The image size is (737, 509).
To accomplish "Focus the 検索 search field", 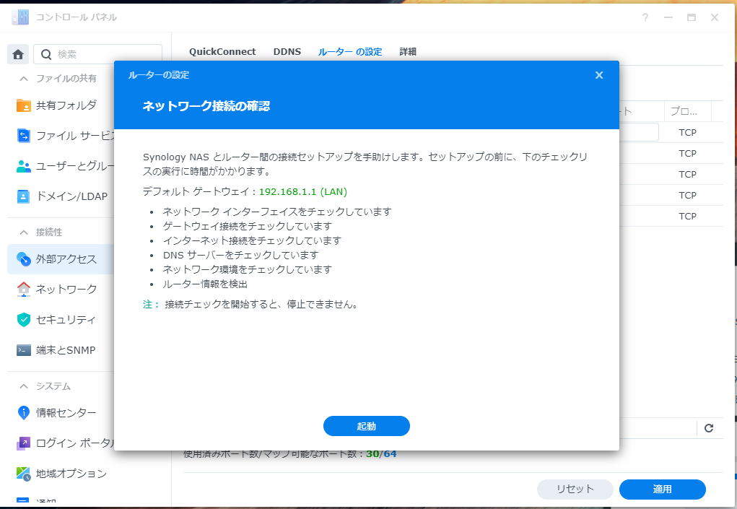I will point(97,55).
